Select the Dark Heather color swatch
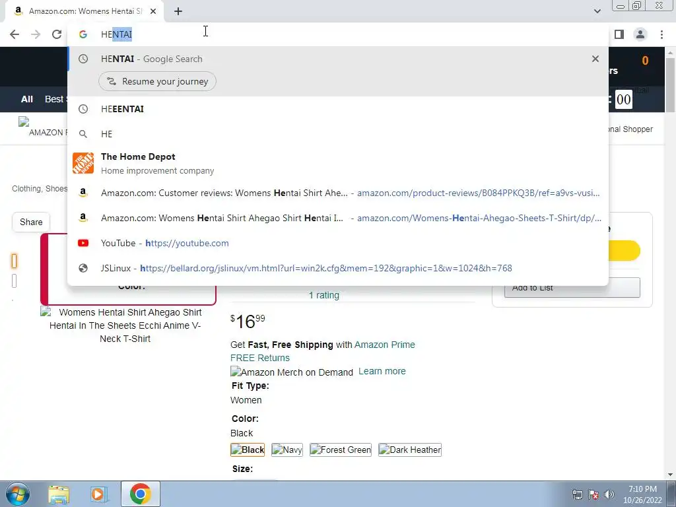 [410, 450]
